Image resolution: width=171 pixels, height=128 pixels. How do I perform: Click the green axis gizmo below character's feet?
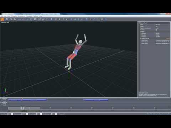69,75
